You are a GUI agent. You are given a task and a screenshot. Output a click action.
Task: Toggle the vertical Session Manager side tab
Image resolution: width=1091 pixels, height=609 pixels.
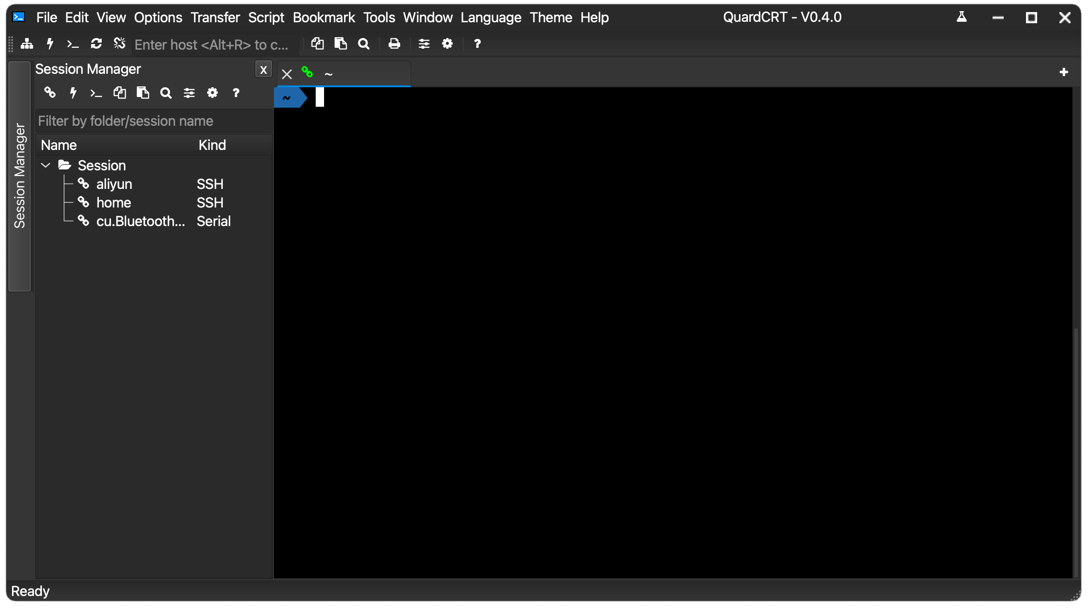(x=19, y=176)
